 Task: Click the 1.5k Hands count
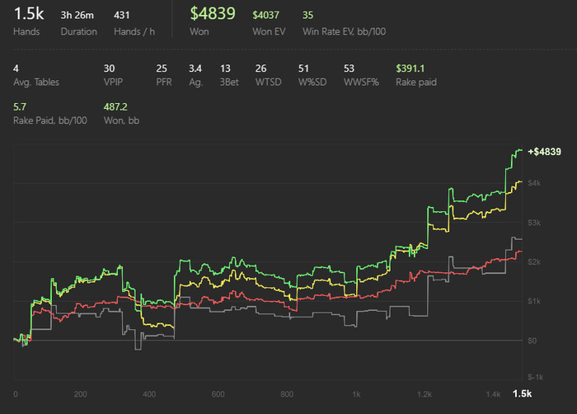pyautogui.click(x=29, y=14)
